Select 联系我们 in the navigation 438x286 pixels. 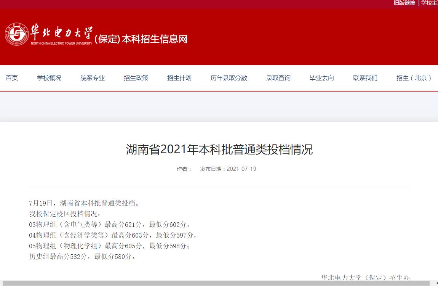coord(365,78)
